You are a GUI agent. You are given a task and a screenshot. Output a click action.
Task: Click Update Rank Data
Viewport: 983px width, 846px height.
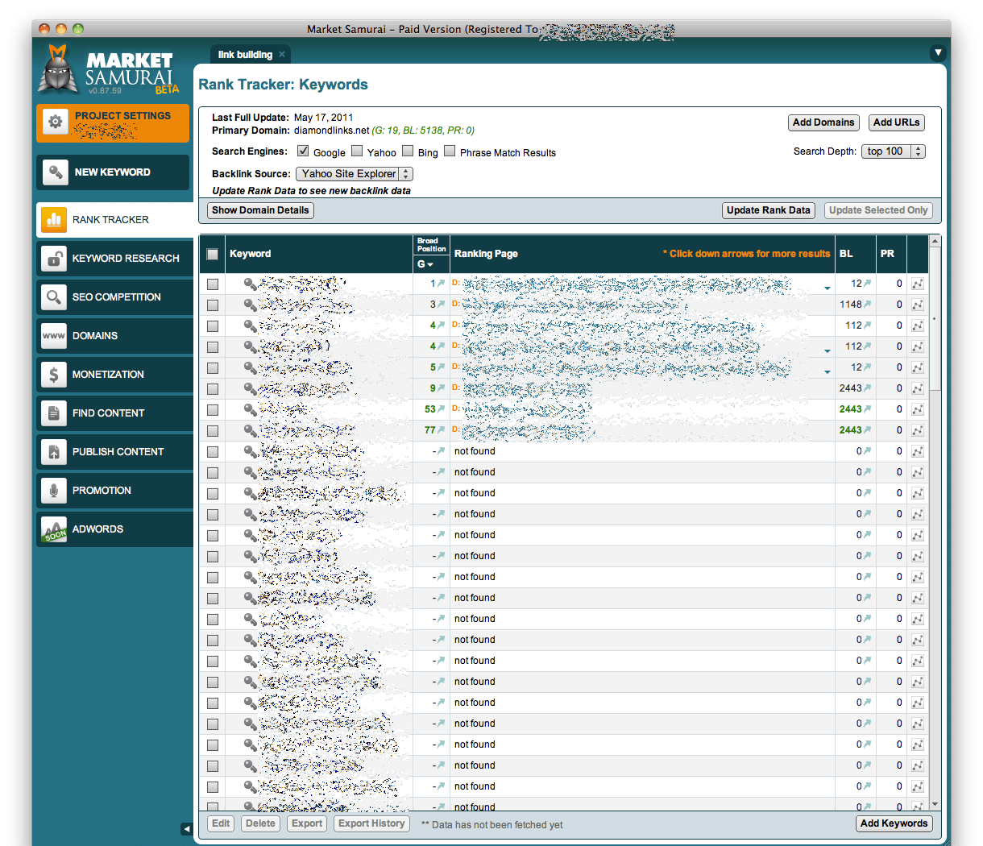(x=769, y=210)
